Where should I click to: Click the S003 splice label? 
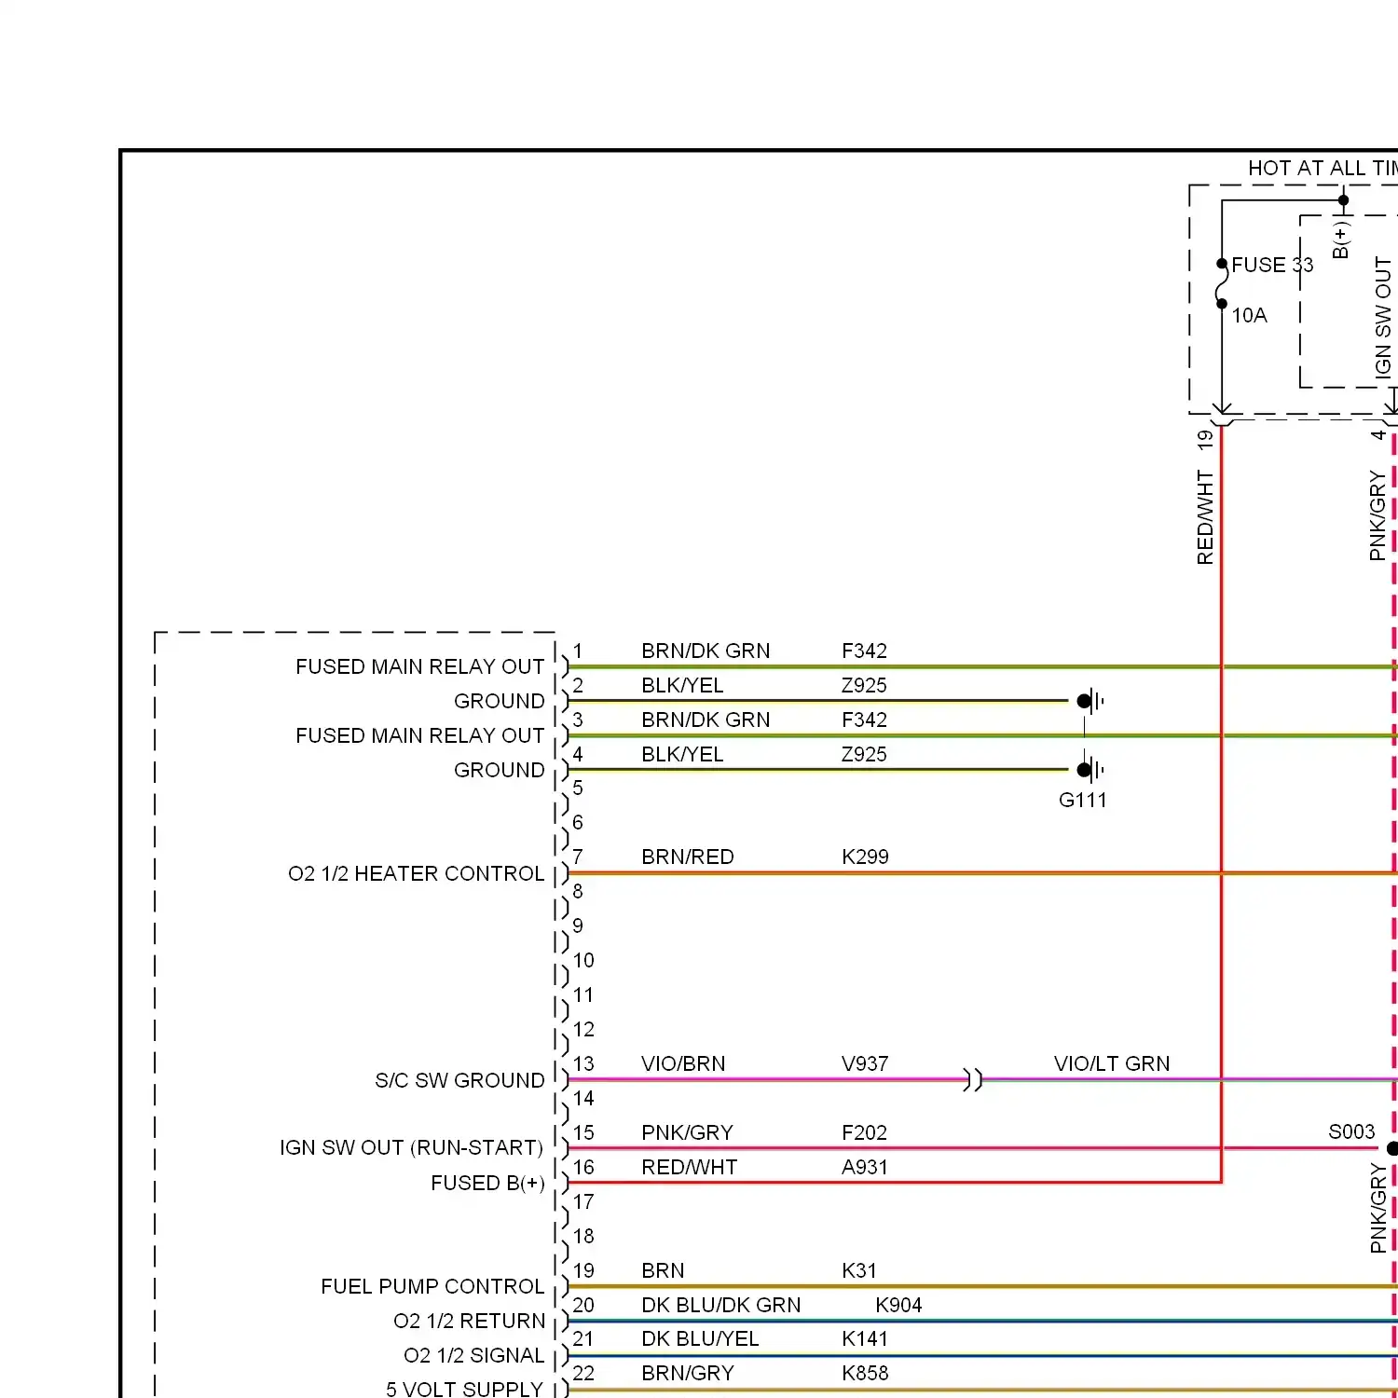point(1351,1131)
